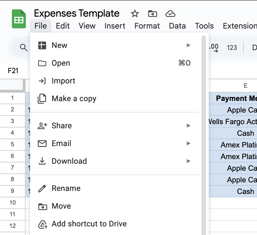Select the row 5 header

(x=12, y=144)
